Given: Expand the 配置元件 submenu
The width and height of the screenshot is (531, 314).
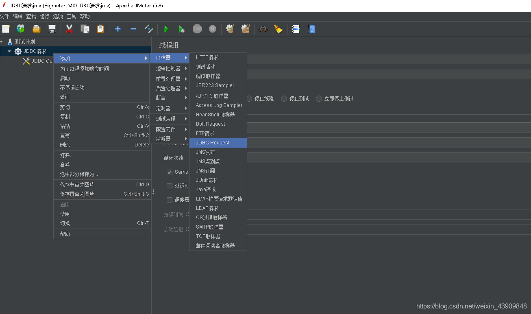Looking at the screenshot, I should tap(170, 129).
